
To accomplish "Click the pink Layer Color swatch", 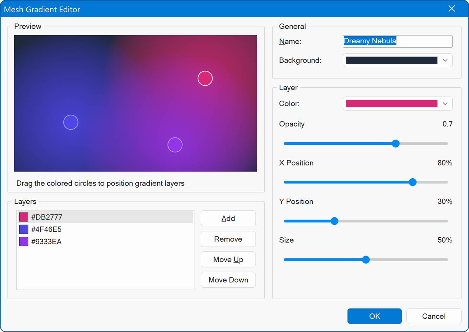I will coord(391,104).
